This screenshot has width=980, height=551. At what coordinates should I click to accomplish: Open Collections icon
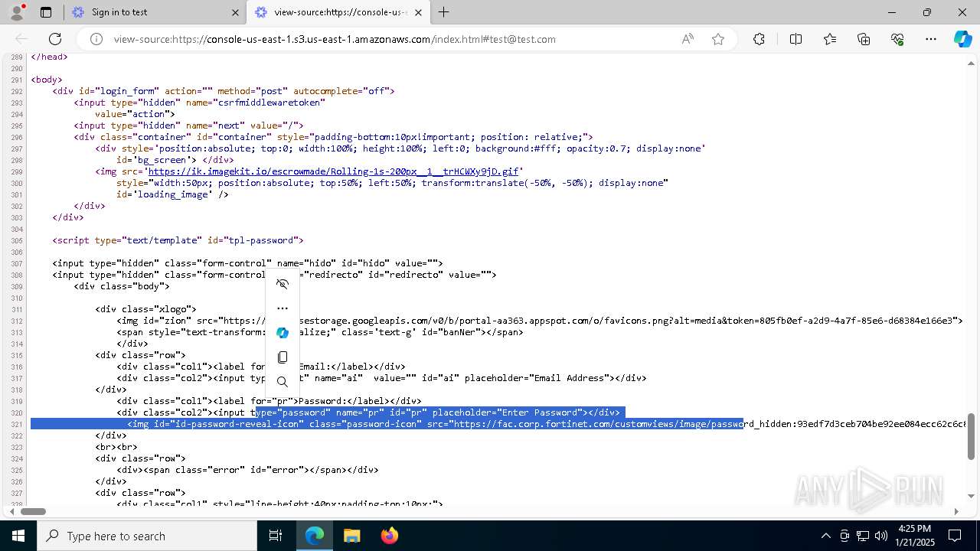point(864,39)
